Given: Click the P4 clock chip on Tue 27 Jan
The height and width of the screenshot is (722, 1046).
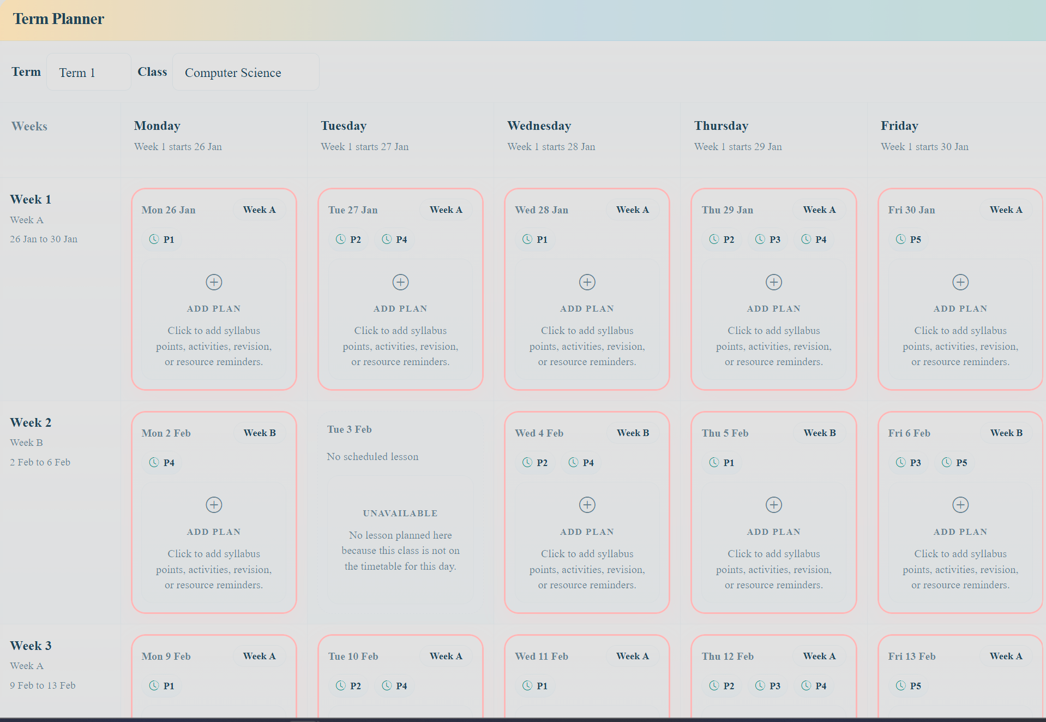Looking at the screenshot, I should pos(394,240).
